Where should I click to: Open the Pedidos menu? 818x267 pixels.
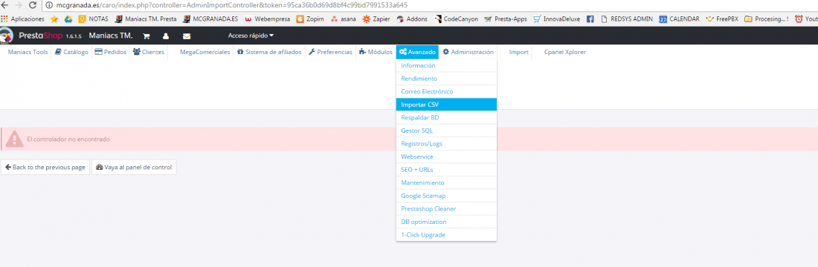coord(111,52)
